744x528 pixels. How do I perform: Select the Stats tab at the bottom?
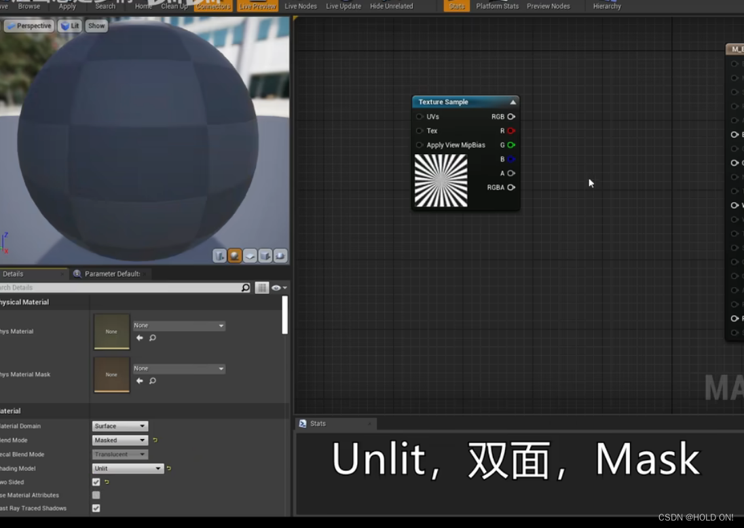318,423
